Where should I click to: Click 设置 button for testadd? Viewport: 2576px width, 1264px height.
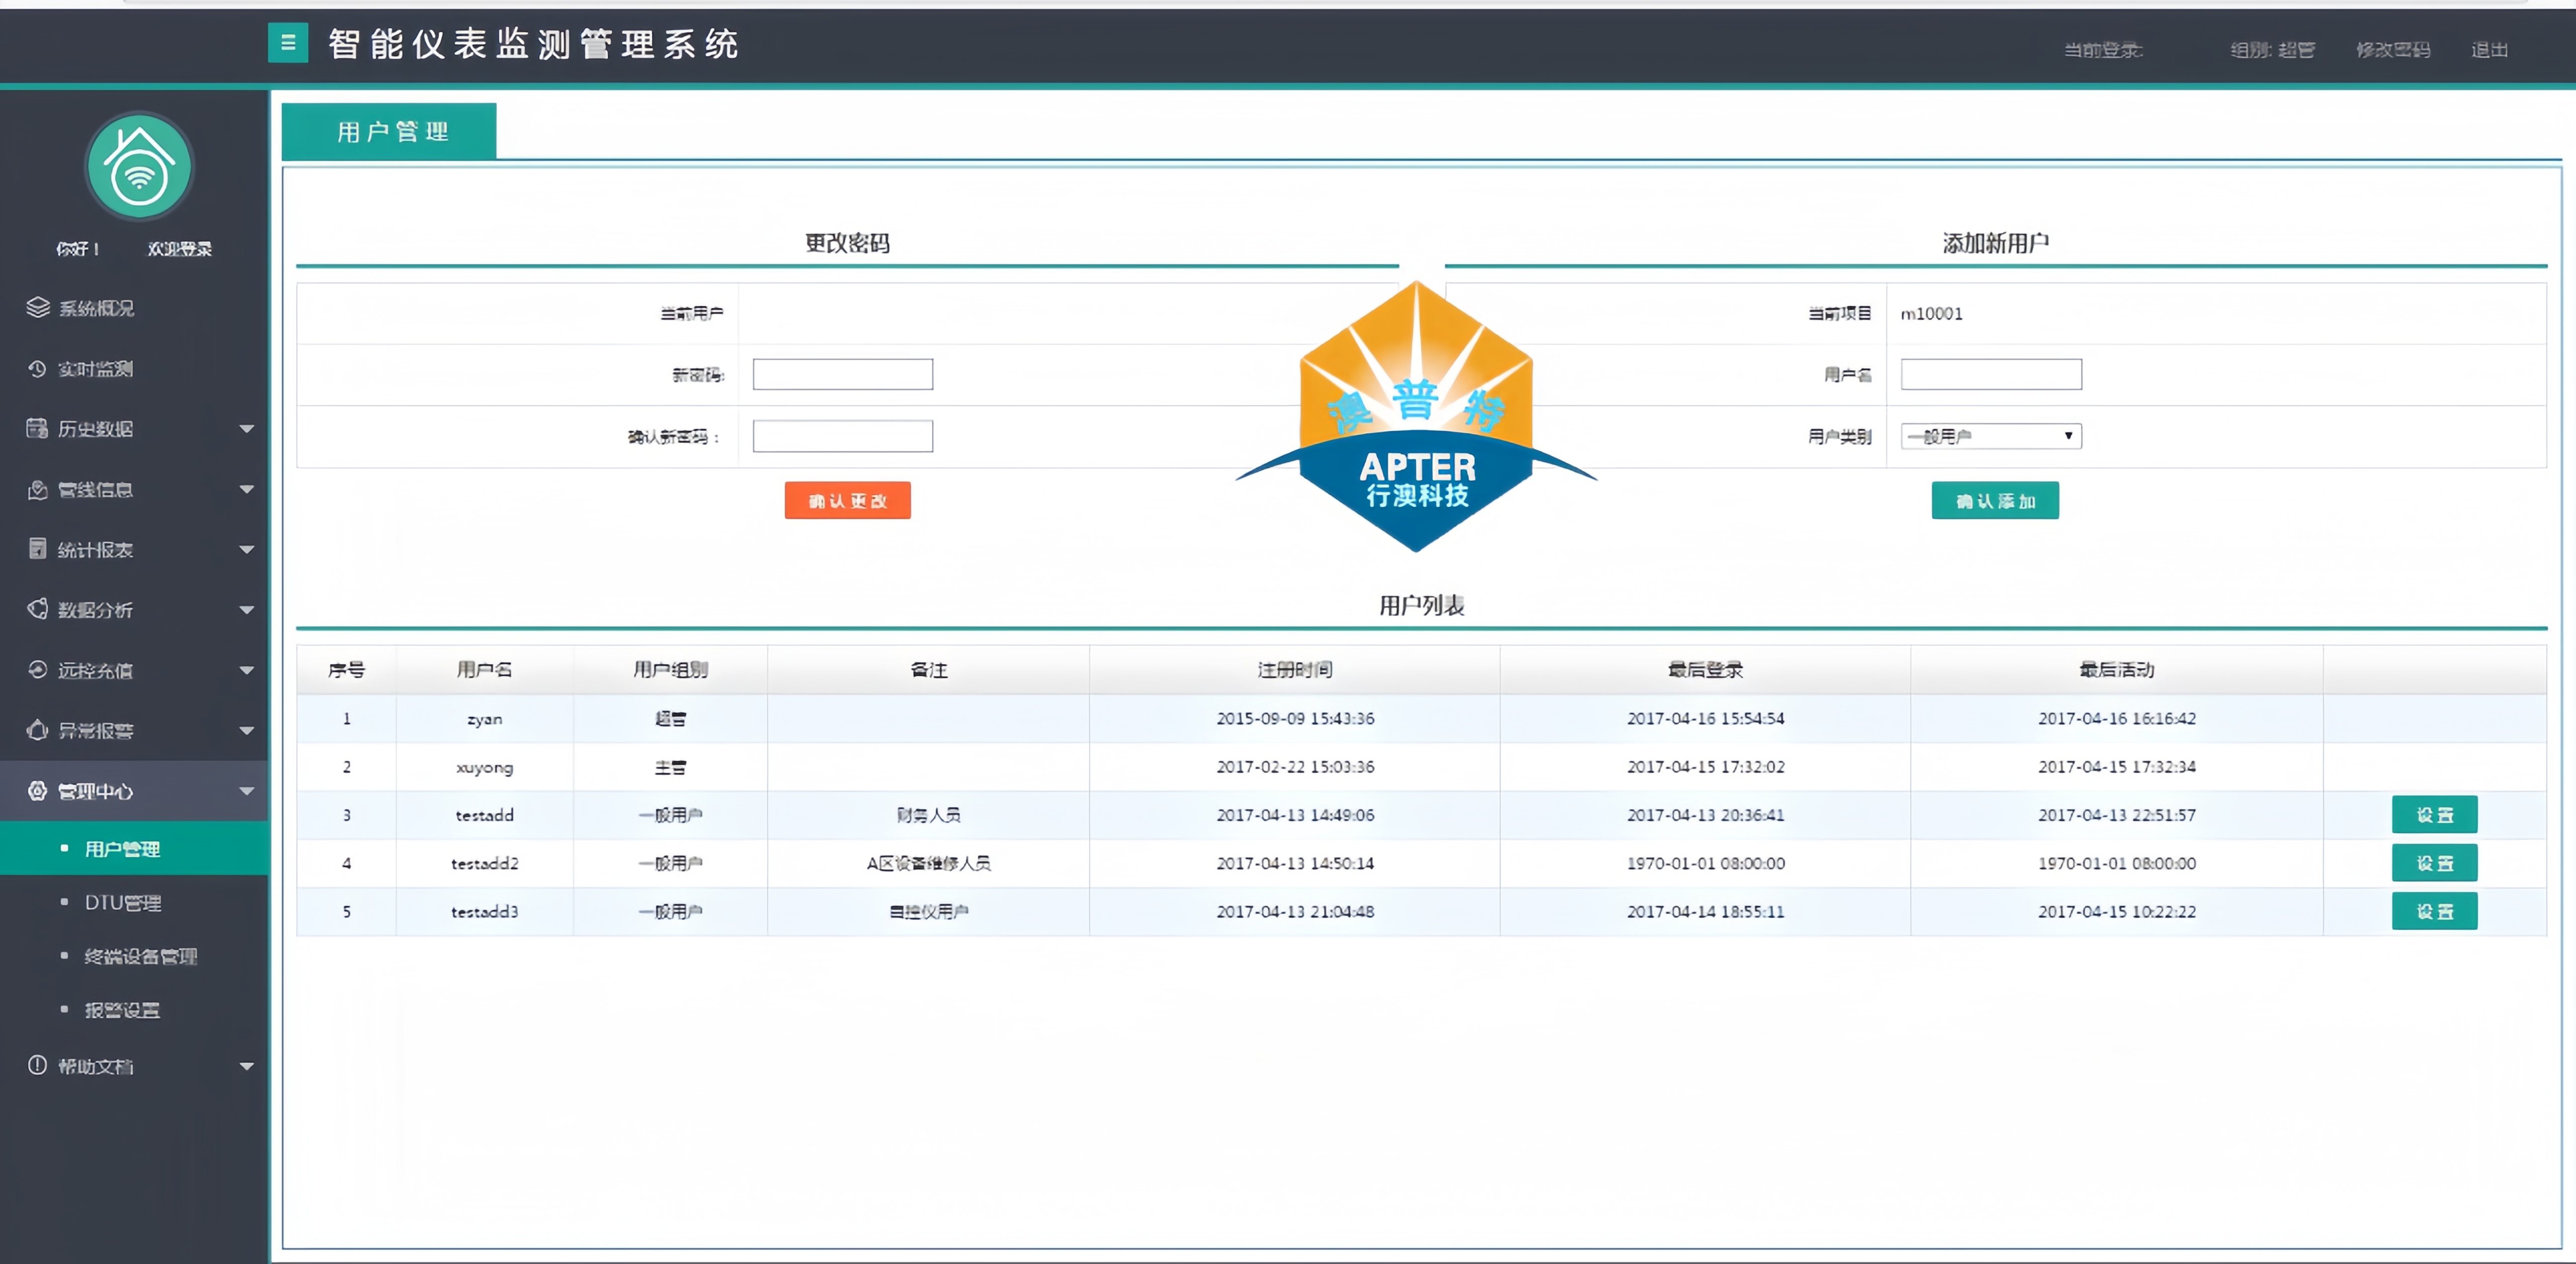2434,815
